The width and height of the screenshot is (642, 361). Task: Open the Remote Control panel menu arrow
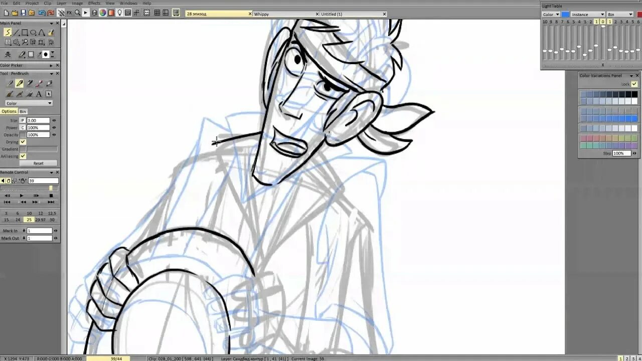(x=51, y=172)
